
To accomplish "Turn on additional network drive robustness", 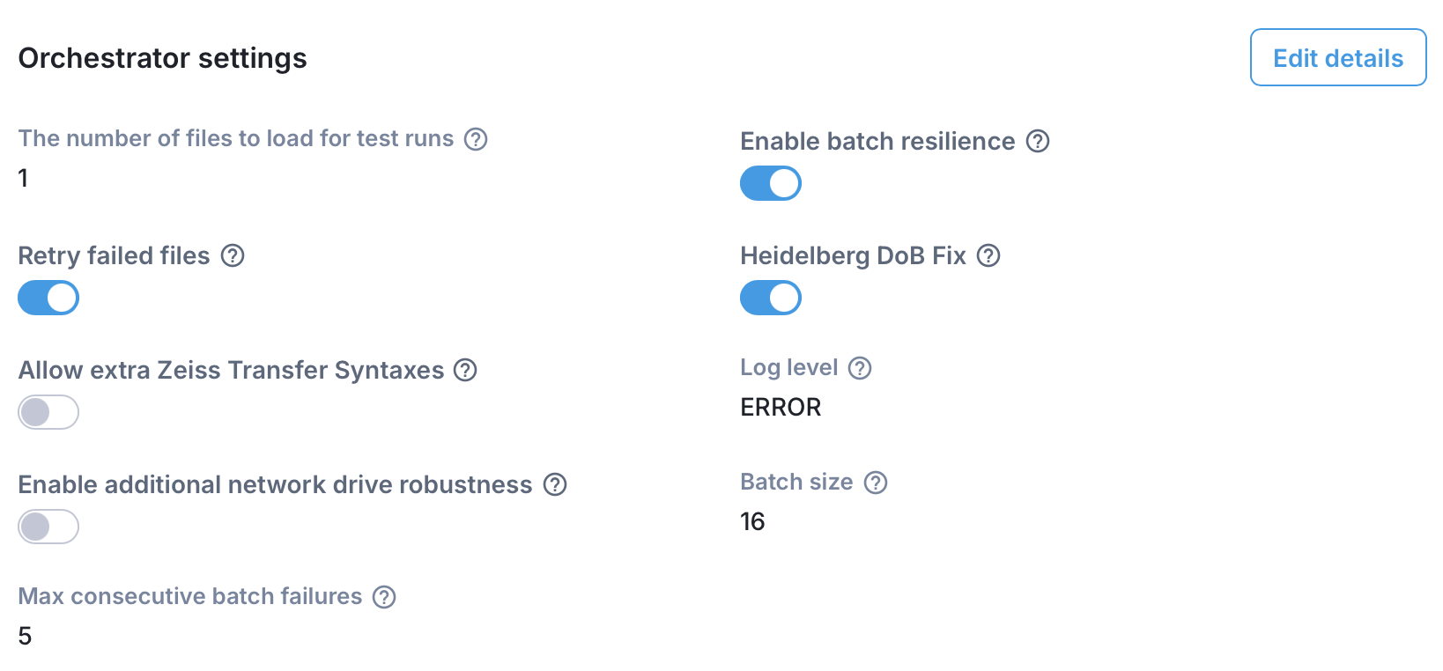I will tap(48, 527).
